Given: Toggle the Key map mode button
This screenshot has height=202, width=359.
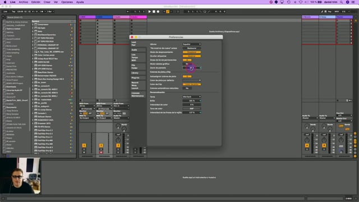Looking at the screenshot, I should [330, 11].
